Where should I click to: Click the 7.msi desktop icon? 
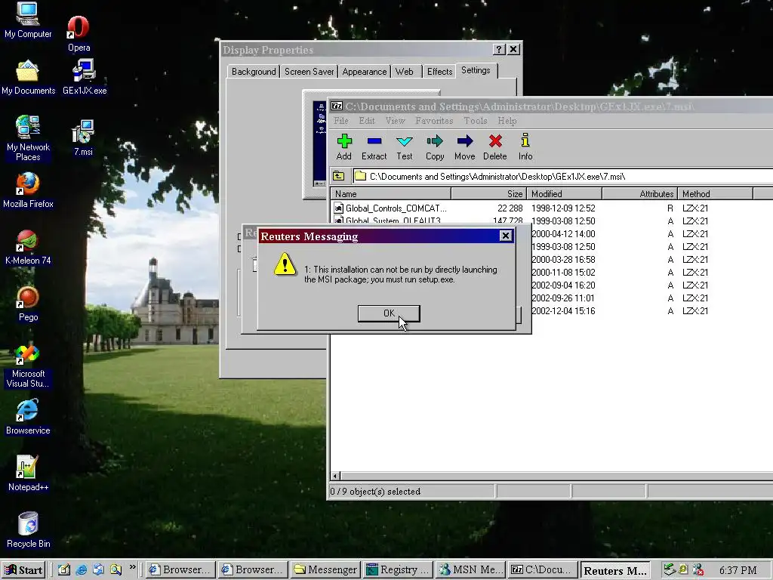[83, 138]
